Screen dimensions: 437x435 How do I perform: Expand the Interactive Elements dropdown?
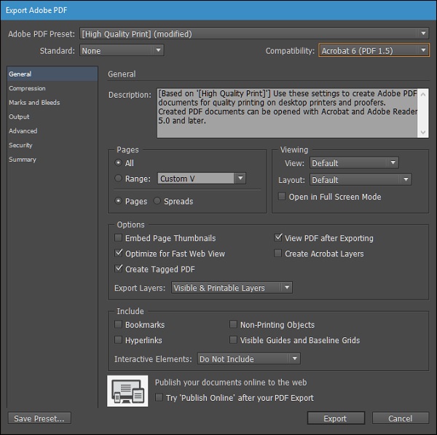(x=248, y=358)
